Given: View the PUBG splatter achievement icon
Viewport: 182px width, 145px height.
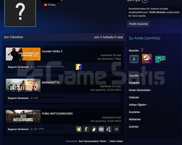Looking at the screenshot, I should [109, 129].
